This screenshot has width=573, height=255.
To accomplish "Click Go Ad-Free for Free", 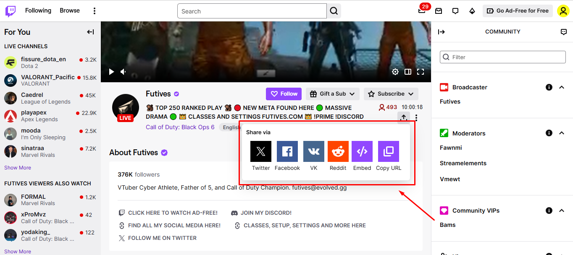I will pyautogui.click(x=518, y=11).
